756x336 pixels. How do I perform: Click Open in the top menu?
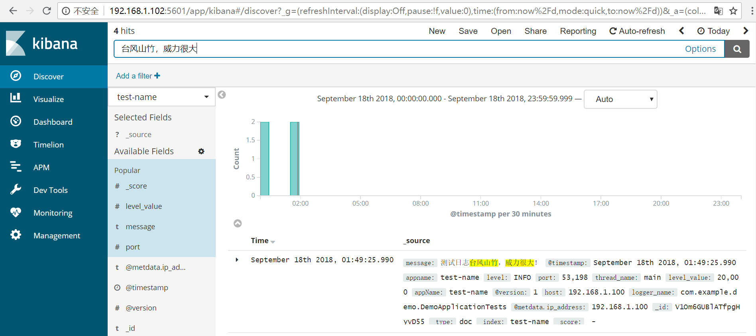(x=501, y=31)
